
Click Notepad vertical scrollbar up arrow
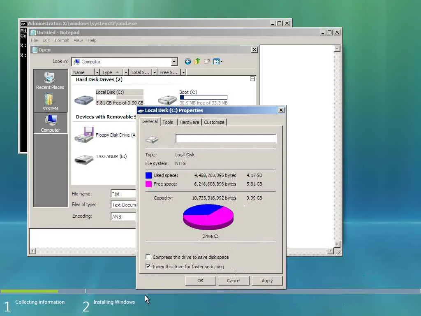pyautogui.click(x=337, y=49)
